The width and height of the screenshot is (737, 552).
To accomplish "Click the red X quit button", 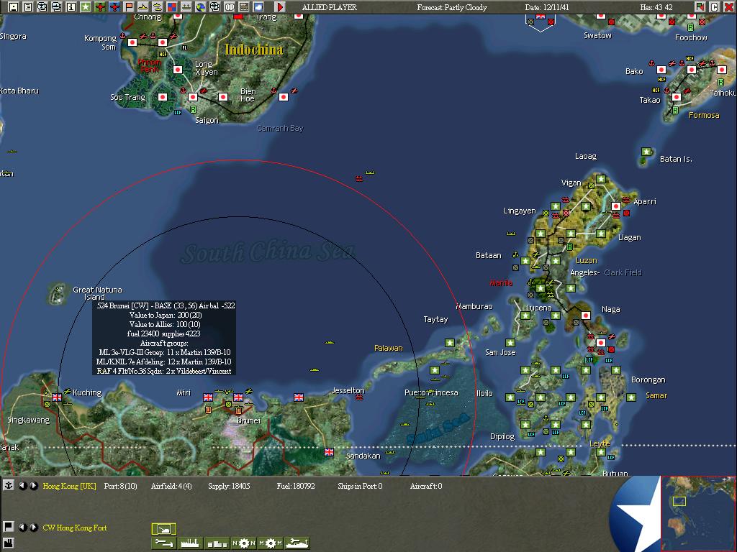I will pyautogui.click(x=728, y=6).
